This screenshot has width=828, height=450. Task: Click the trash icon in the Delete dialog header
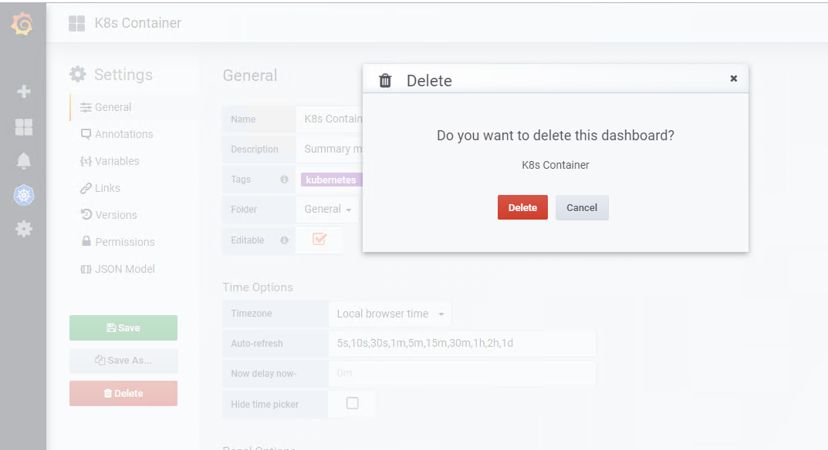coord(386,81)
